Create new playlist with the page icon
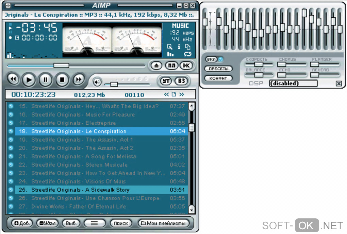347x234 pixels. [174, 94]
